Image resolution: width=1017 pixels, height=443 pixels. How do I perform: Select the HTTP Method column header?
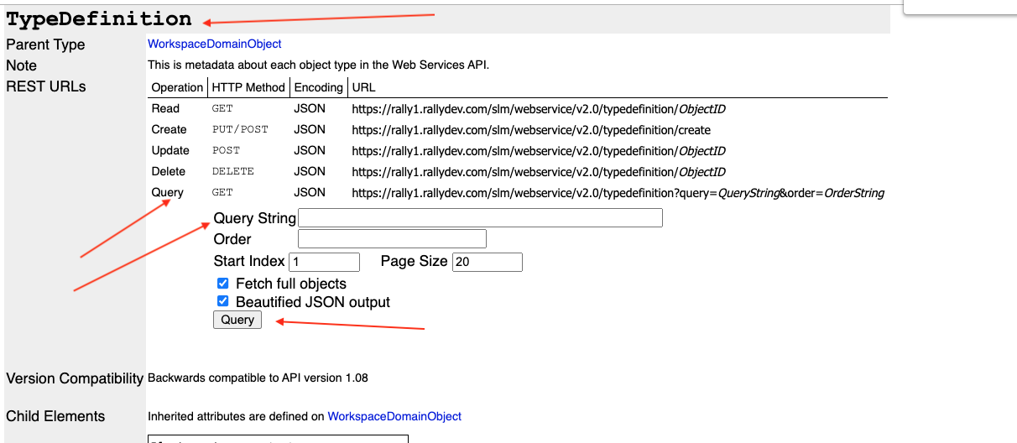[248, 87]
